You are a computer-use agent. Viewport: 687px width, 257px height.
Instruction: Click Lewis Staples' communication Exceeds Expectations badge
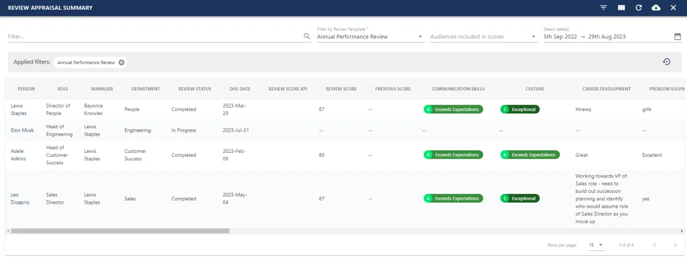pos(453,109)
